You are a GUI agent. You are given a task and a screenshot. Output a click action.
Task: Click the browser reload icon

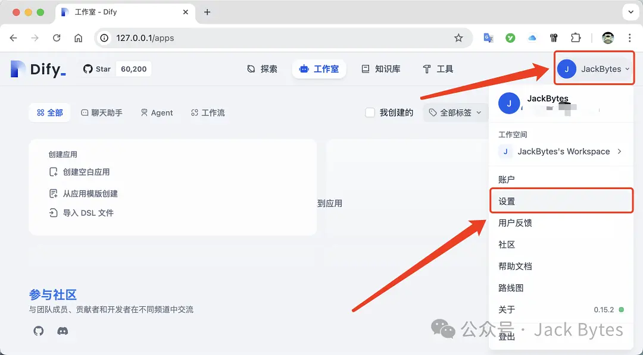point(57,37)
